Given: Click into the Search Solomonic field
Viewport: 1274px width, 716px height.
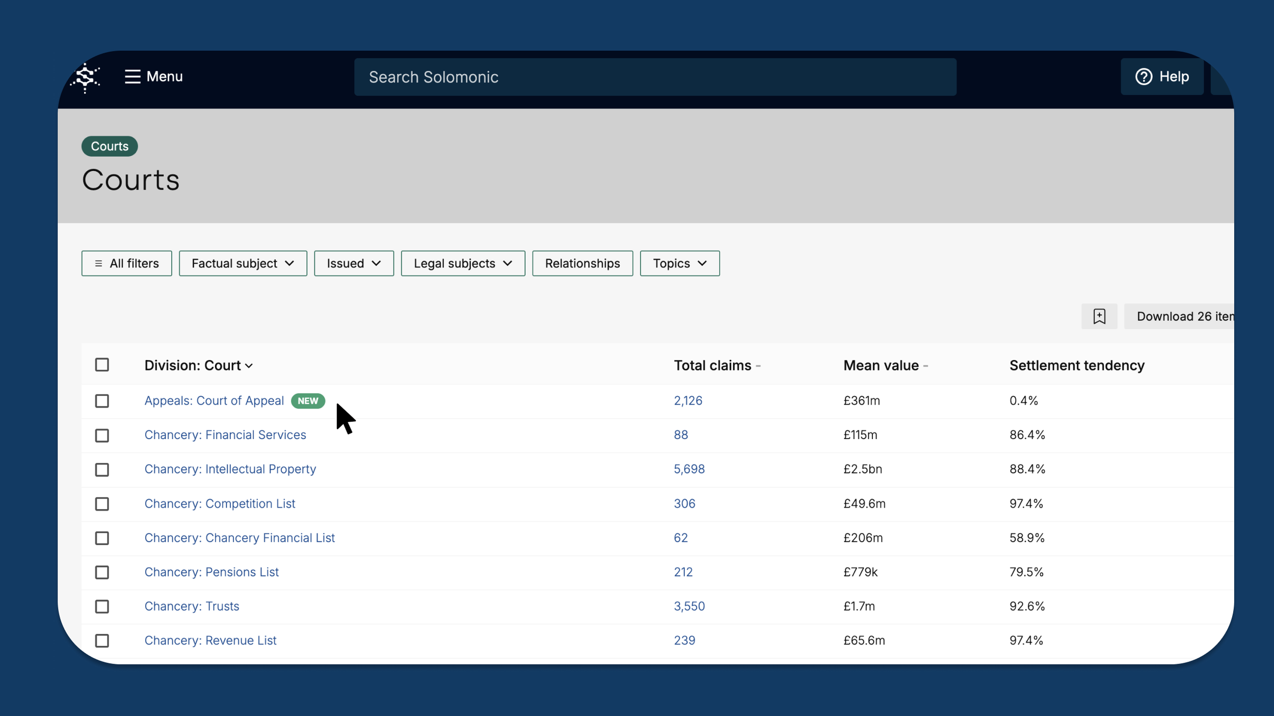Looking at the screenshot, I should click(x=655, y=77).
